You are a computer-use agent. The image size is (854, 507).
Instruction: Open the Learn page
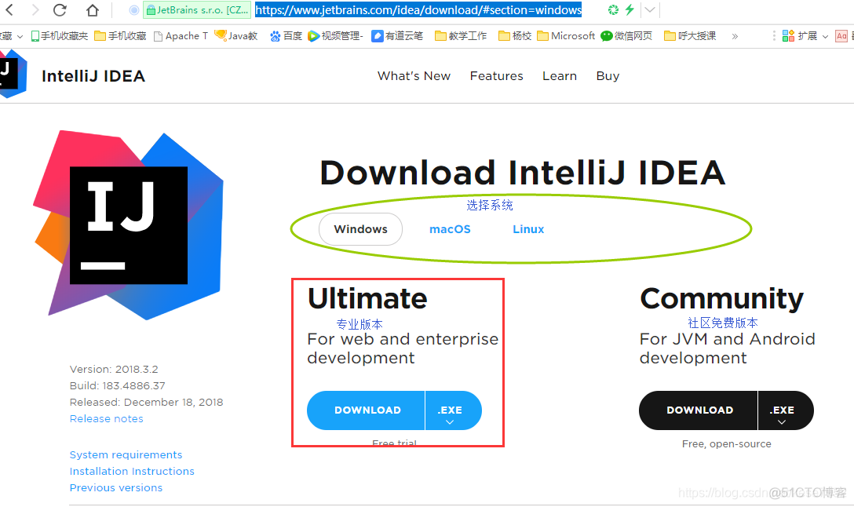click(560, 76)
